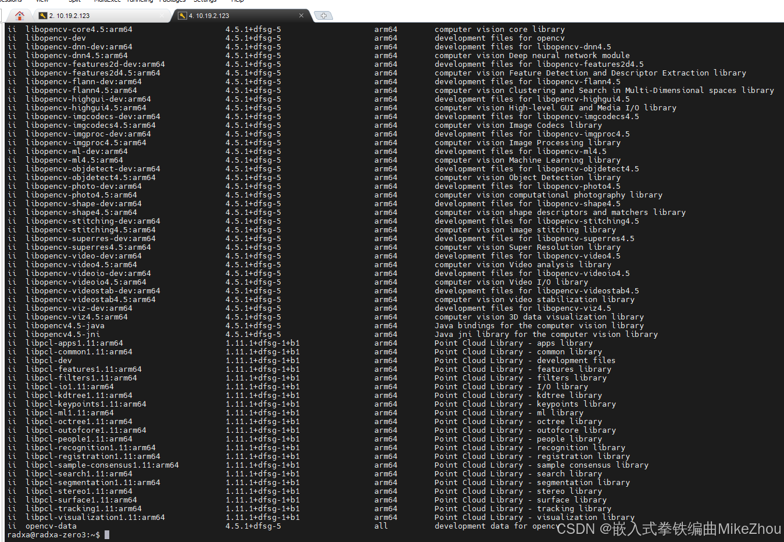Open the Home tab with house icon
This screenshot has height=542, width=784.
coord(20,16)
